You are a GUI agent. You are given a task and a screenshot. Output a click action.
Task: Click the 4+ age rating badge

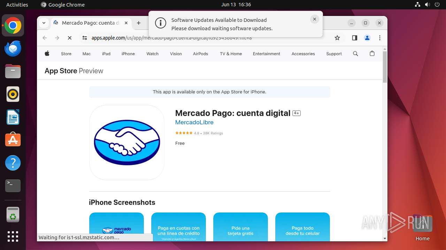pos(297,113)
